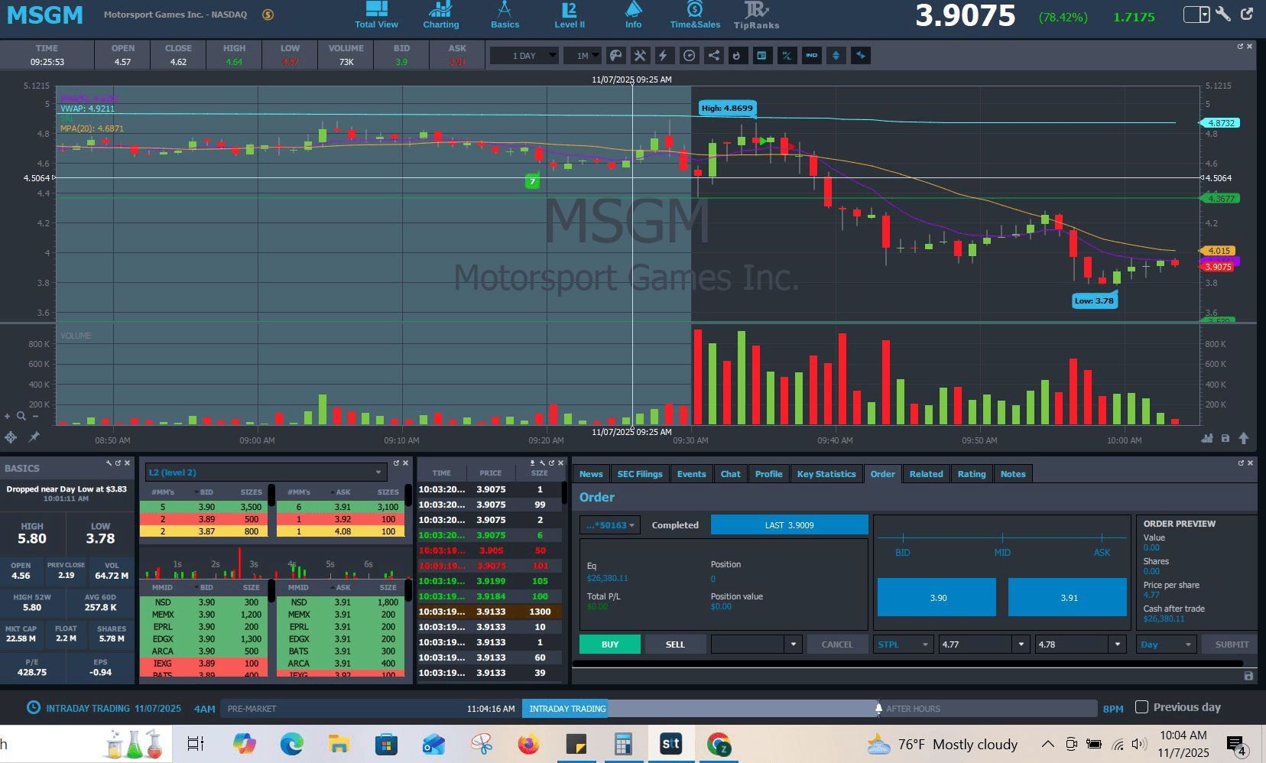
Task: Open the Basics view
Action: 505,15
